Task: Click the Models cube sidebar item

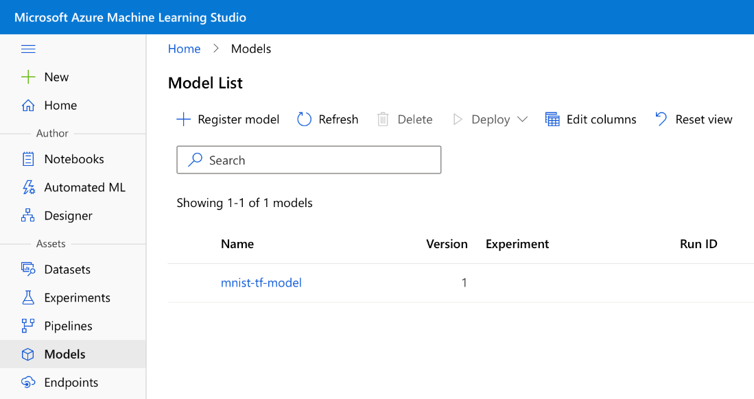Action: (73, 354)
